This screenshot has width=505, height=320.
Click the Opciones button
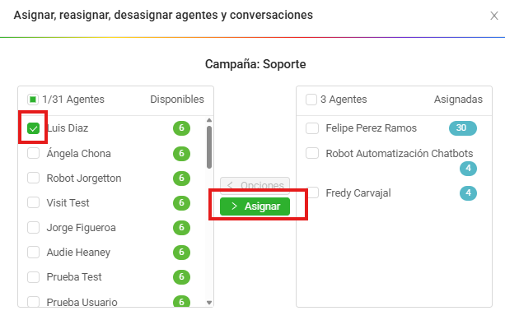255,185
